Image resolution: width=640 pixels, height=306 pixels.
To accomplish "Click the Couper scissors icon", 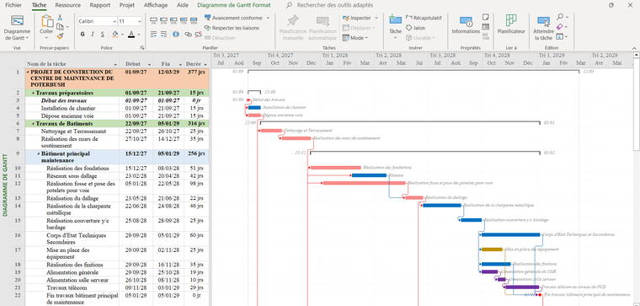I will tap(60, 18).
